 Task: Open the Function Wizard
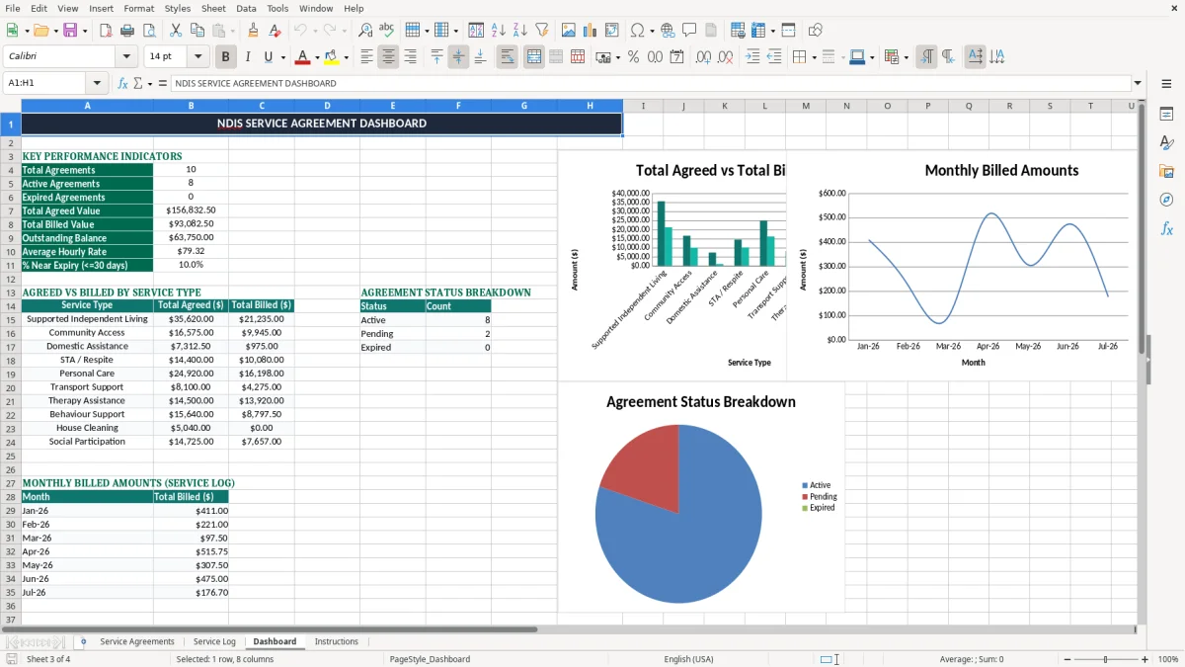(x=123, y=84)
